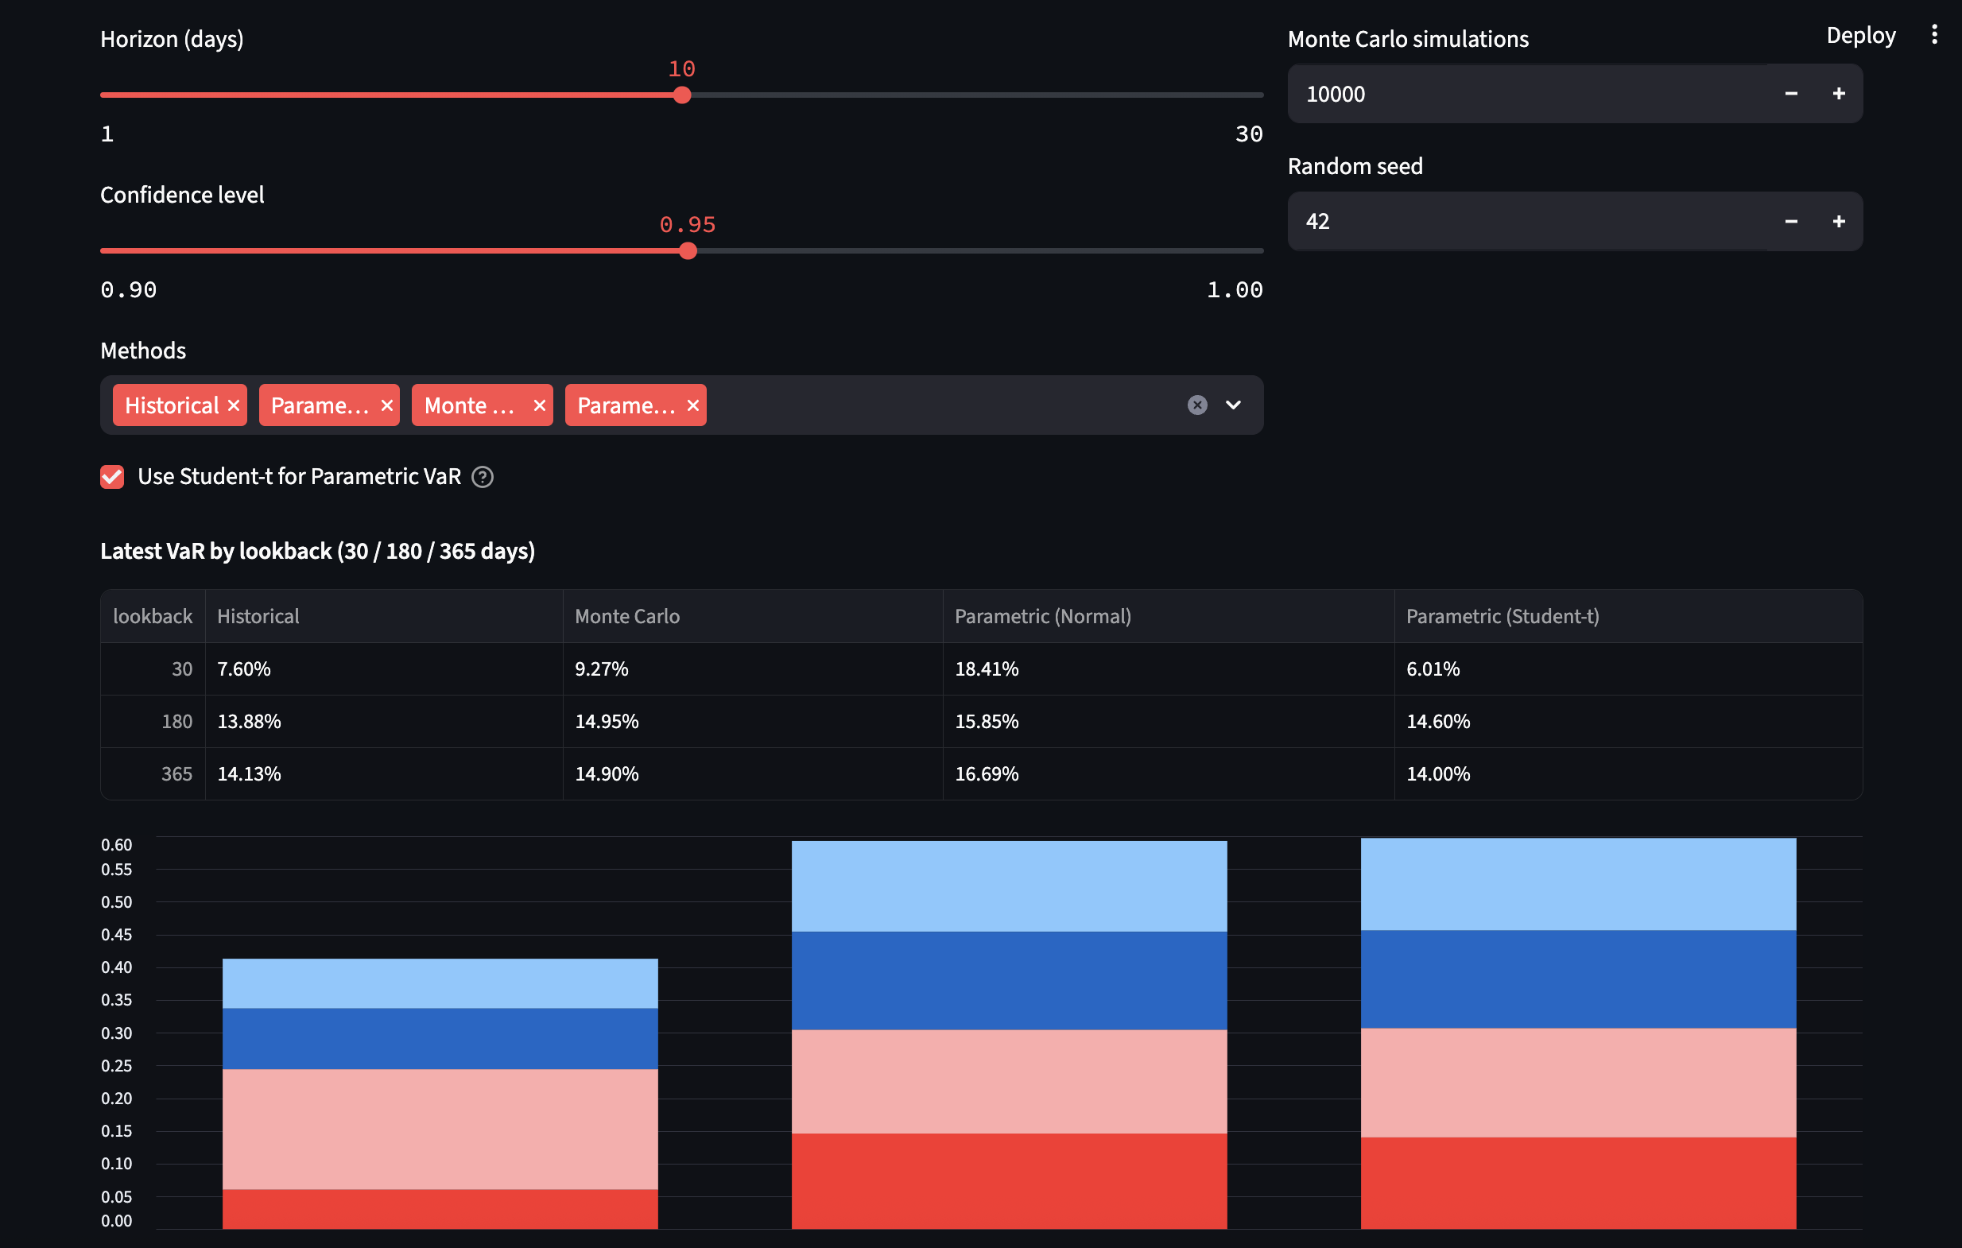Uncheck Use Student-t for Parametric VaR

click(112, 477)
